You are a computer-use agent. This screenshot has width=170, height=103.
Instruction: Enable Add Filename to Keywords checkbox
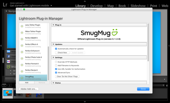56,66
